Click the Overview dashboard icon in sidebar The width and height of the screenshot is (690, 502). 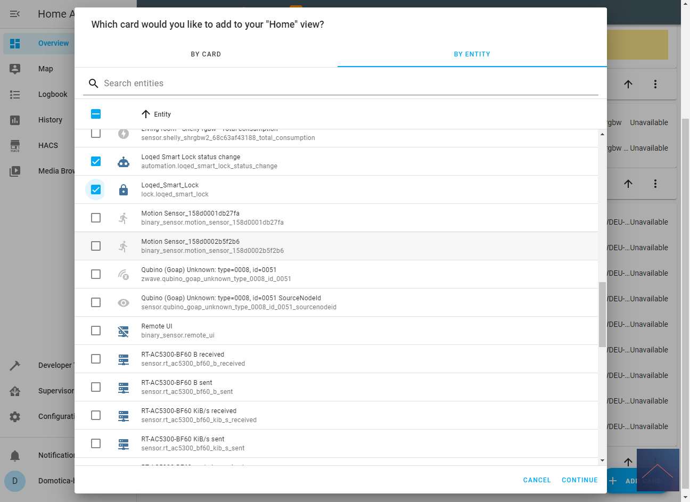pos(15,44)
